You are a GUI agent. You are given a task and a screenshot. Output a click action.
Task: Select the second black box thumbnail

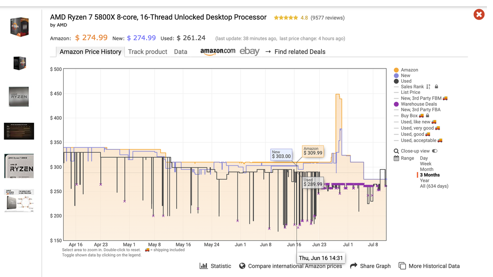pos(19,63)
